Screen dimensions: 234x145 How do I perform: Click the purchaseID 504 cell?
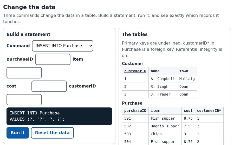tap(135, 142)
